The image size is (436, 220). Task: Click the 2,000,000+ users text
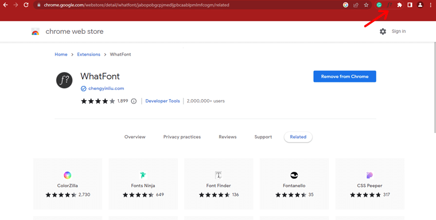[x=205, y=101]
